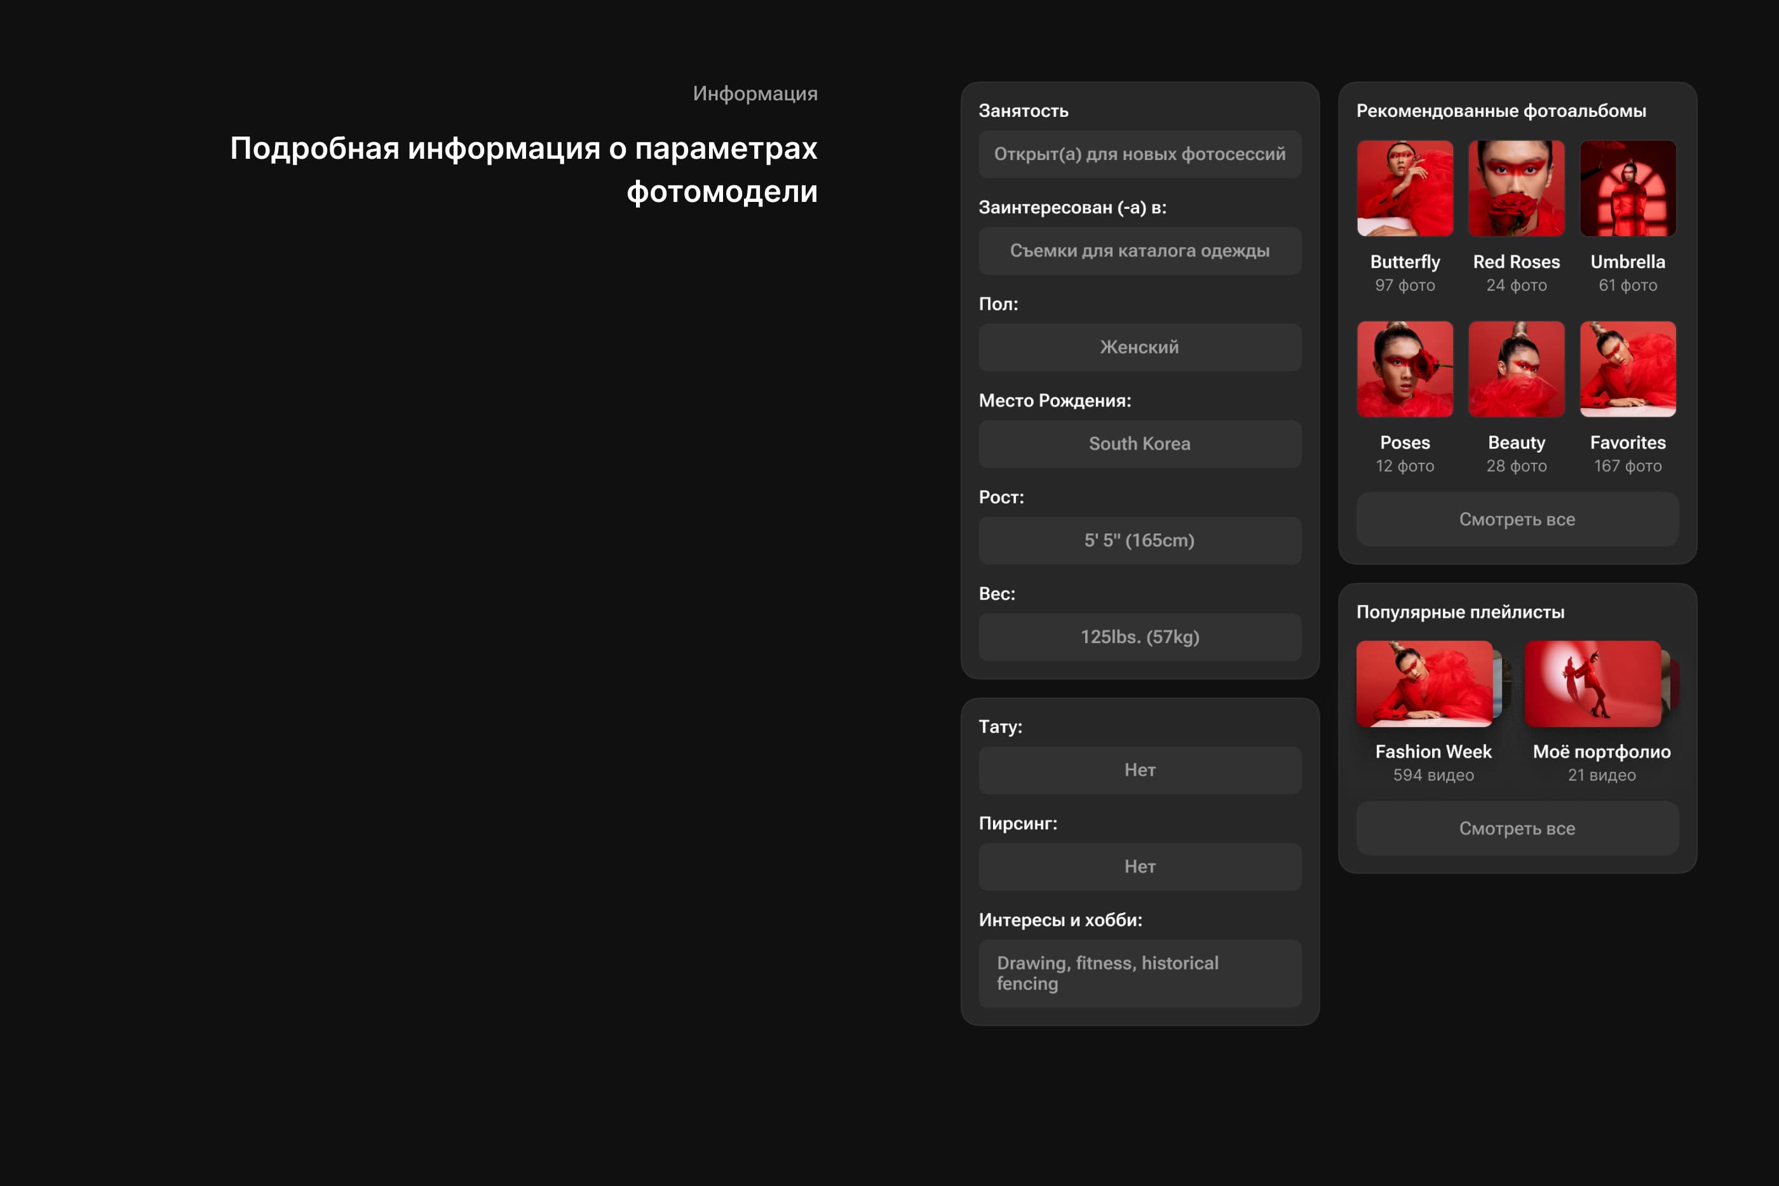Click the Нет field under Тату

click(1140, 770)
